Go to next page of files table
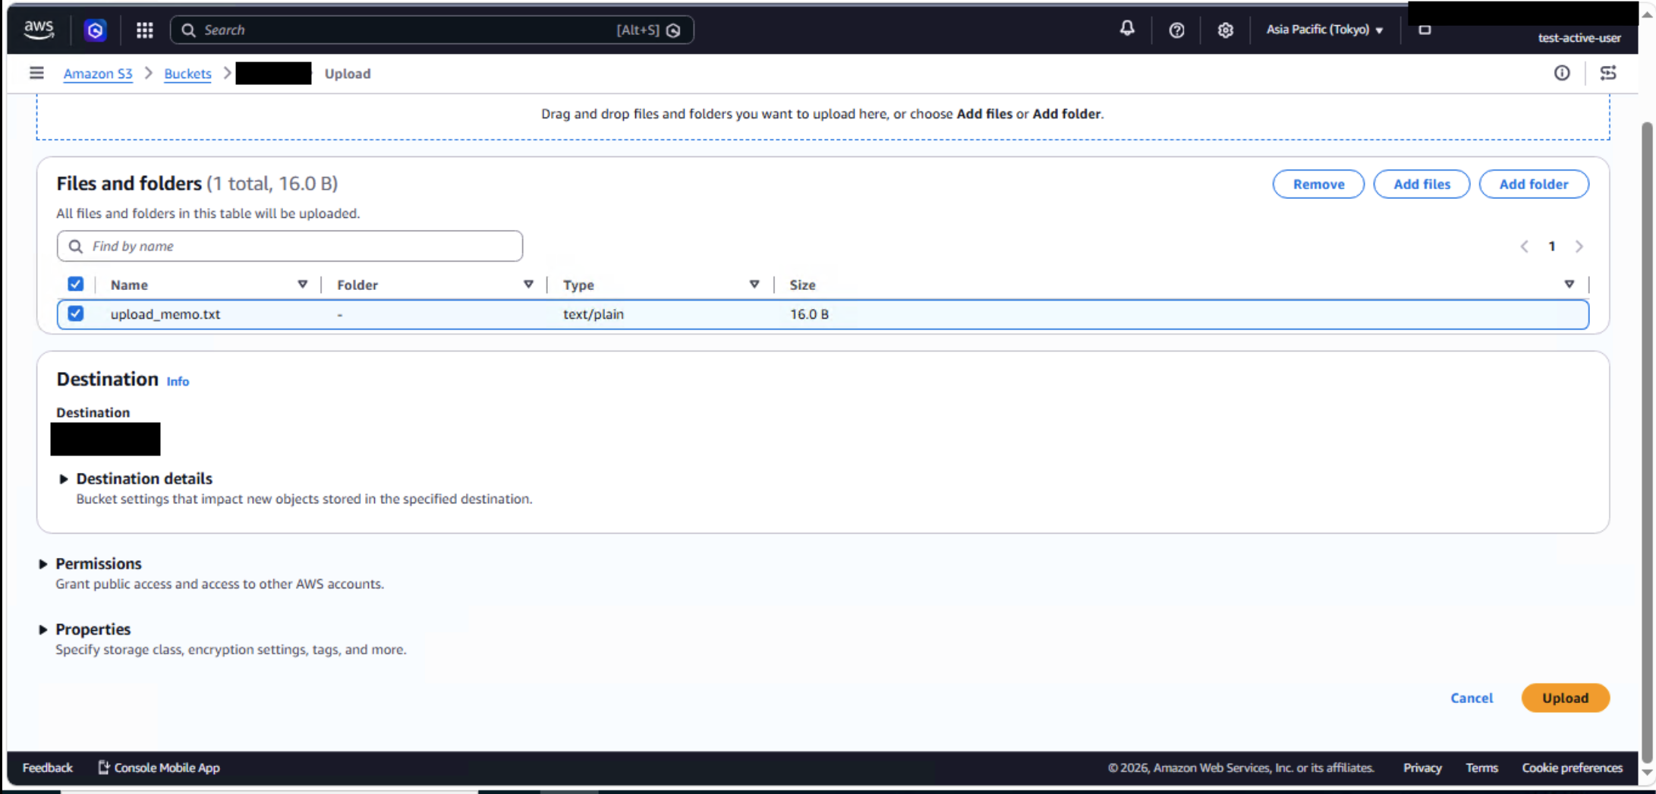Viewport: 1656px width, 794px height. pos(1579,246)
